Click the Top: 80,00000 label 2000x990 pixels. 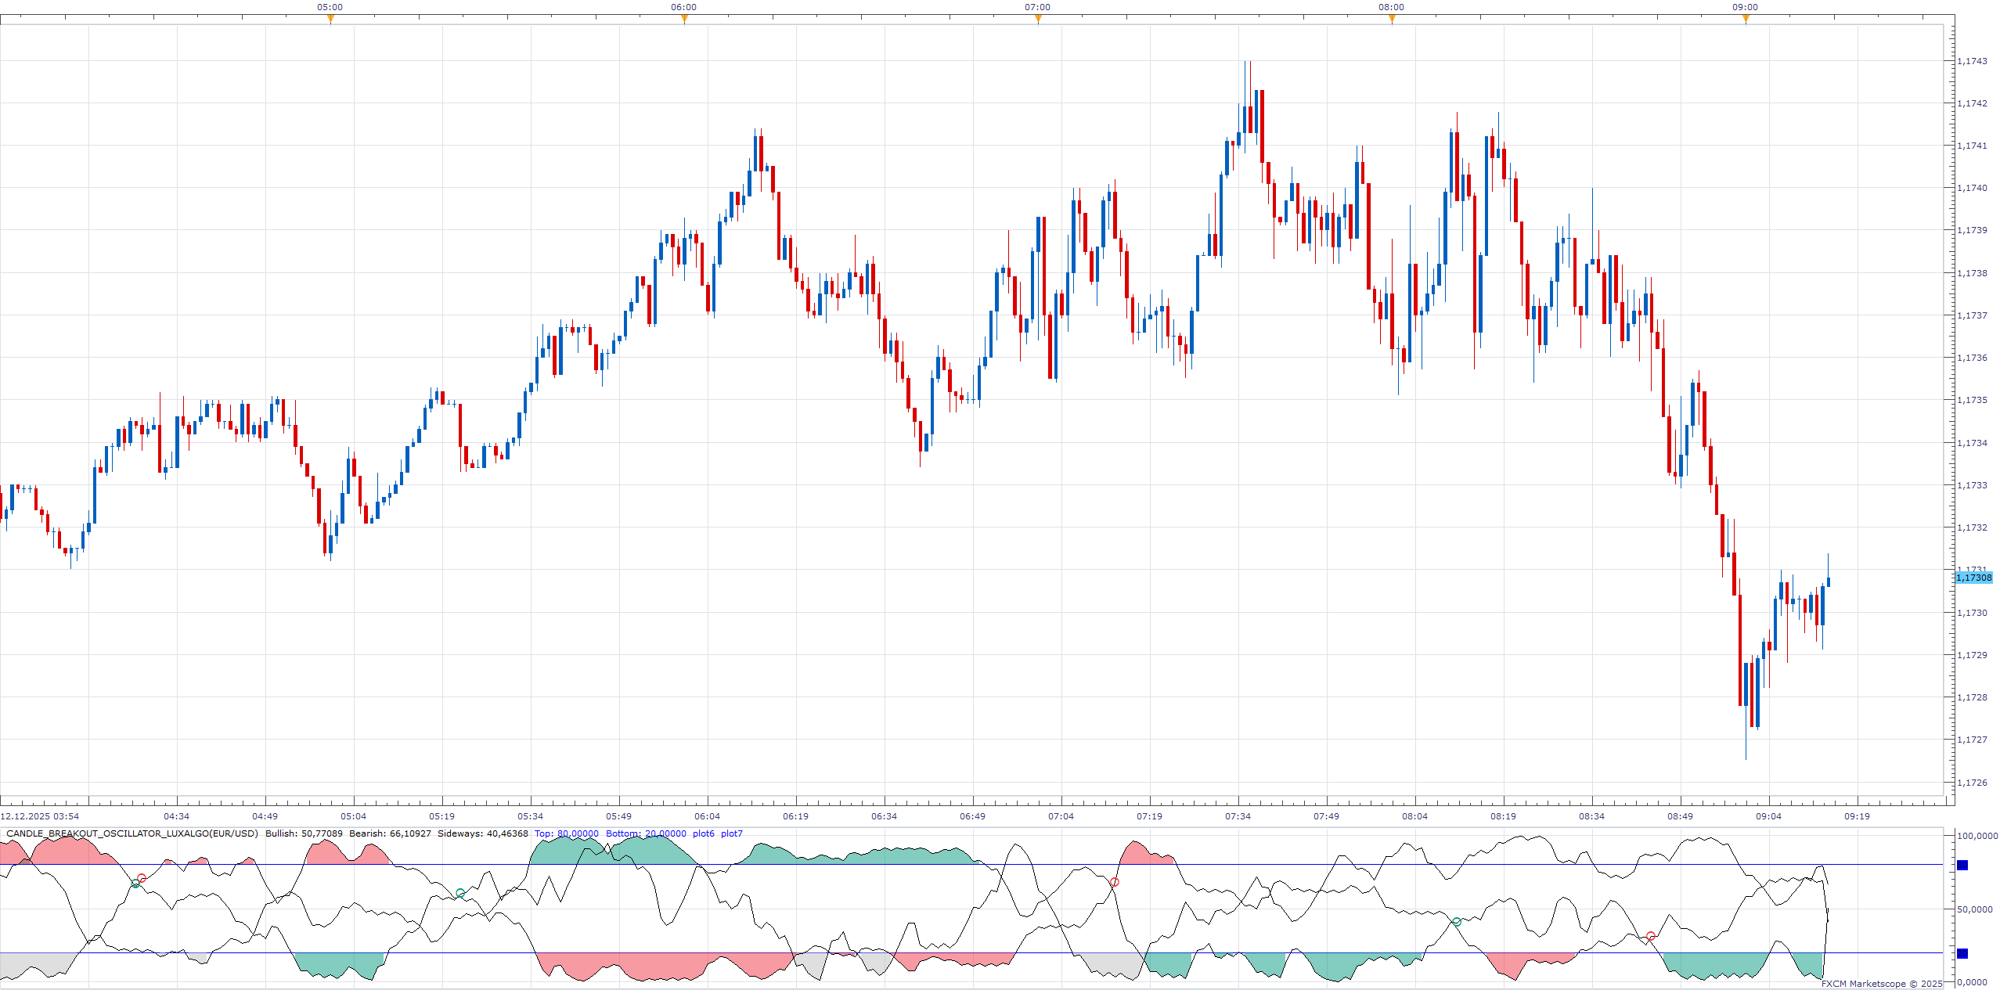[x=567, y=833]
